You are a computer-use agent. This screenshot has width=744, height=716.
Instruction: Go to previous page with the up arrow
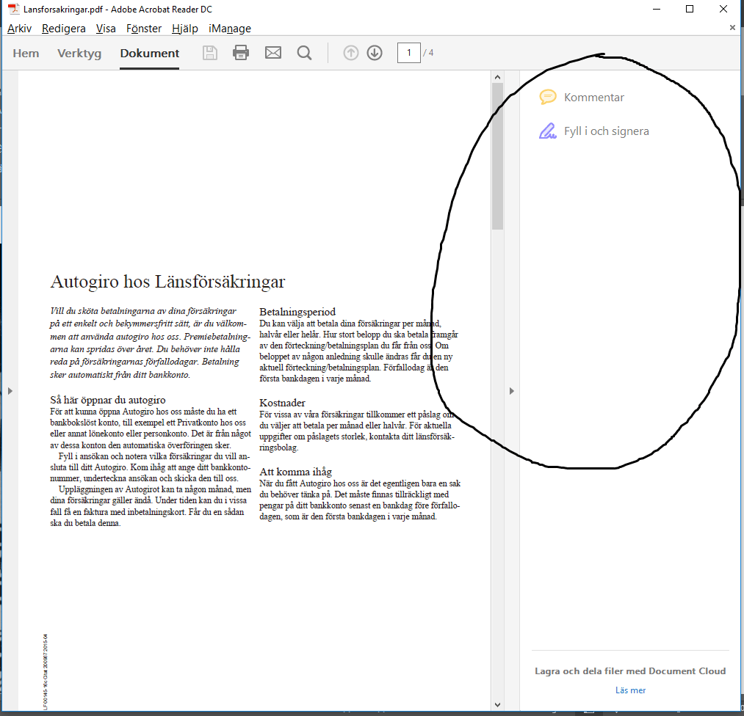click(x=351, y=52)
